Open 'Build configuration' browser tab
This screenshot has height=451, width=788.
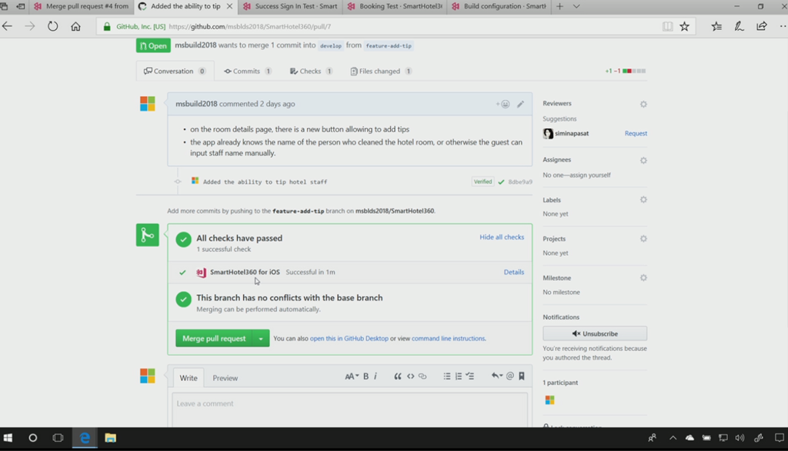(x=499, y=6)
